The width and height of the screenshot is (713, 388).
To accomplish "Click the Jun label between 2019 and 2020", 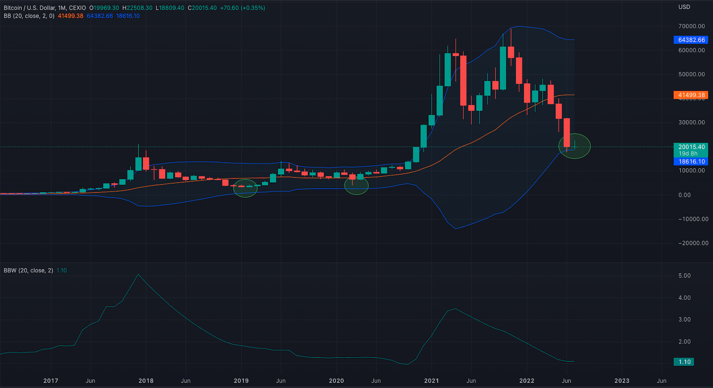I will pyautogui.click(x=280, y=381).
